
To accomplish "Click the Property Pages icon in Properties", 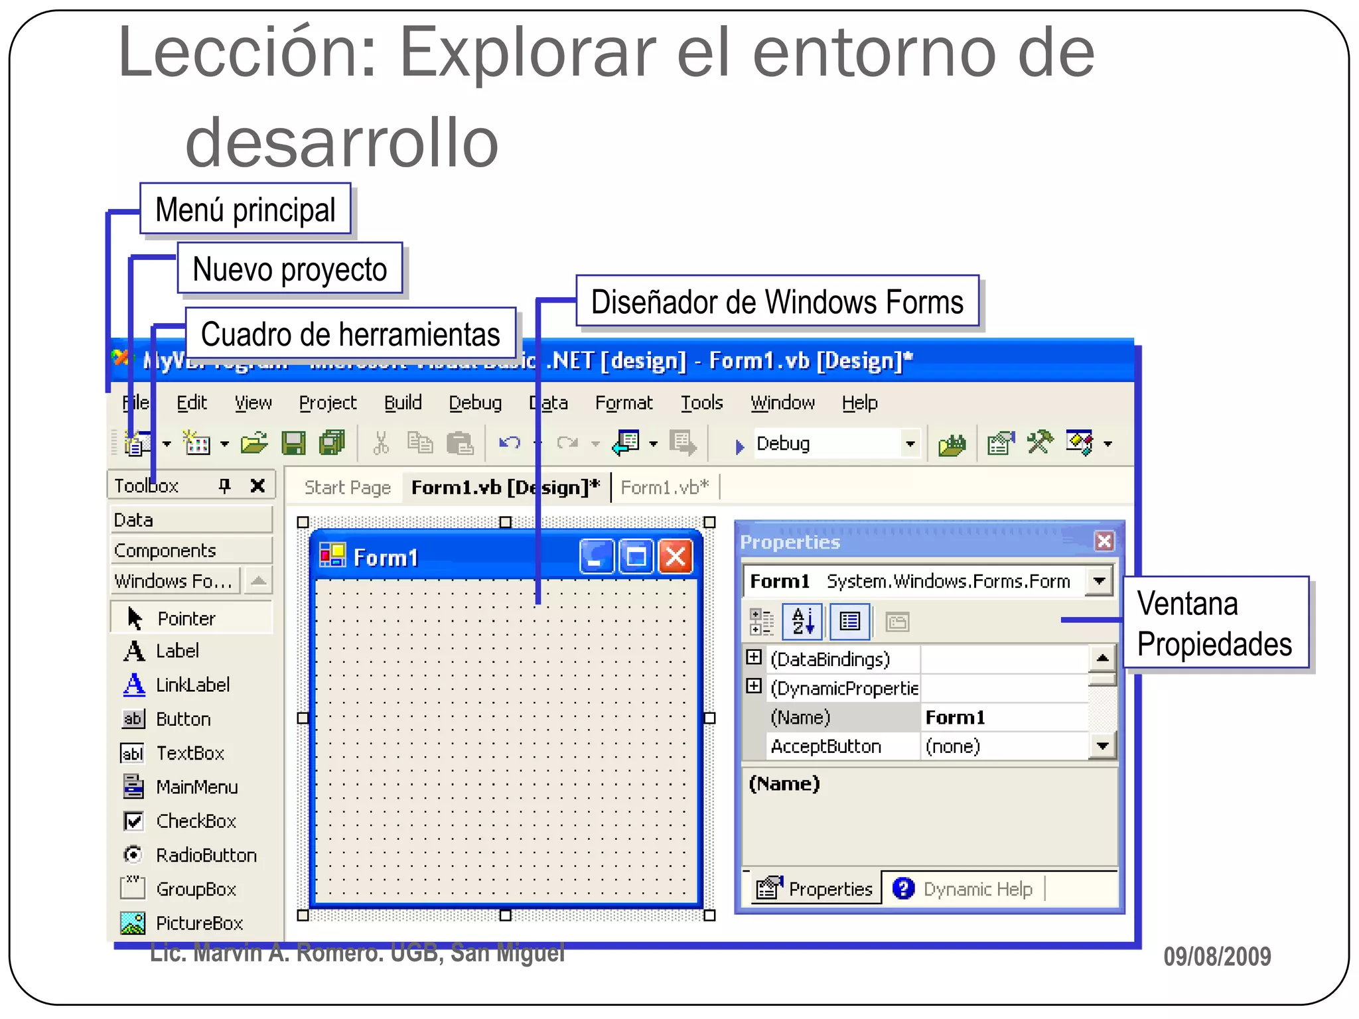I will [897, 622].
